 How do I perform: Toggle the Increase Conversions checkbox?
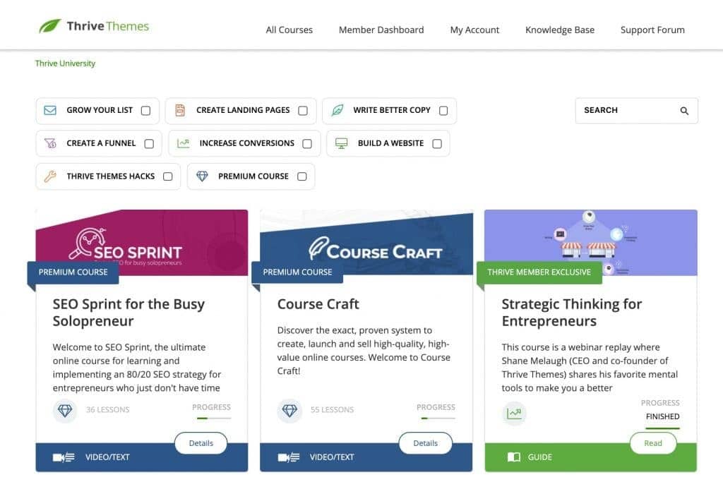[307, 144]
